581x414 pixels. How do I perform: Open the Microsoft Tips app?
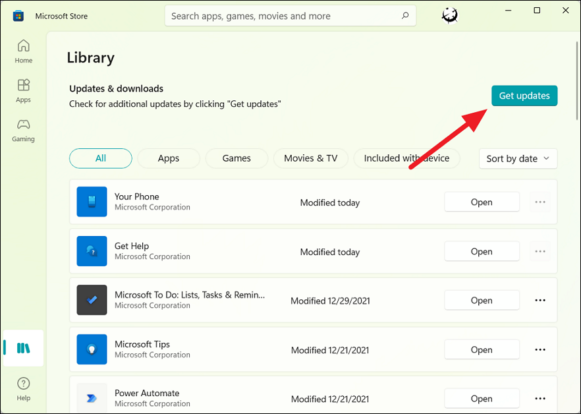click(x=482, y=349)
